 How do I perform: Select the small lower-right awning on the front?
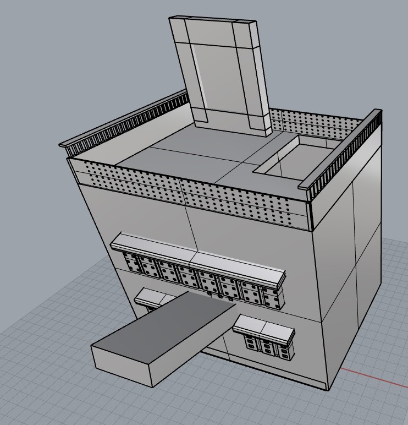tap(264, 329)
